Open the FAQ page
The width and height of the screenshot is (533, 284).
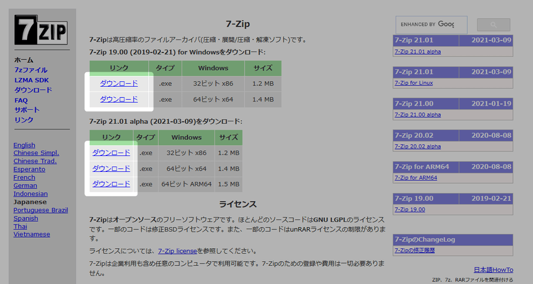click(21, 100)
